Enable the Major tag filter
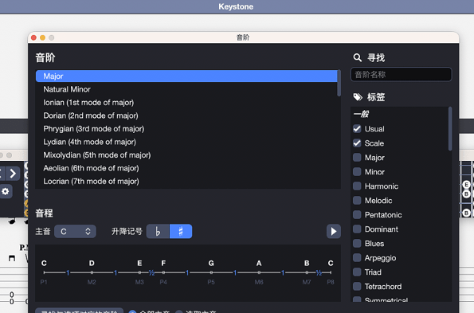Image resolution: width=474 pixels, height=313 pixels. click(357, 158)
